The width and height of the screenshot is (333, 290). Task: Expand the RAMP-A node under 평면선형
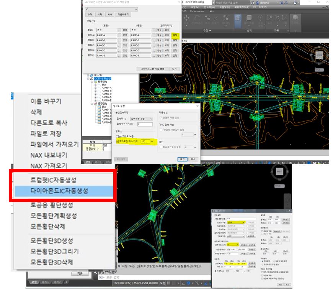tap(96, 88)
